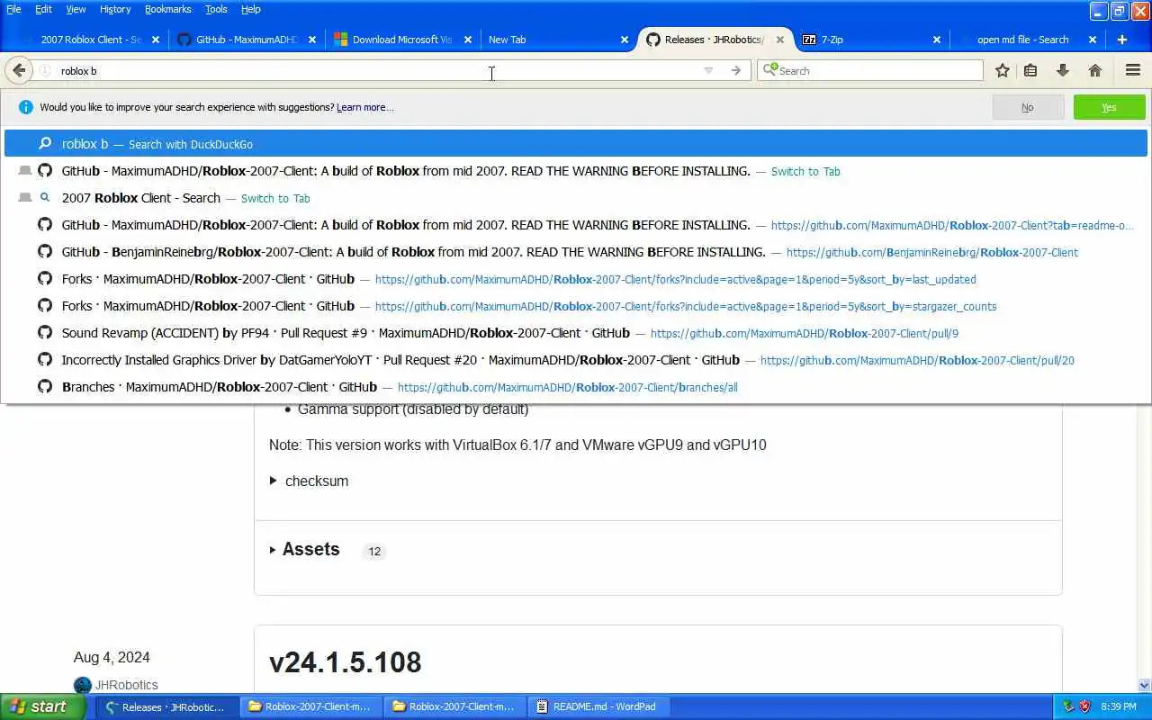Open second Roblox-2007-Client-m folder taskbar button
This screenshot has width=1152, height=720.
click(x=455, y=706)
